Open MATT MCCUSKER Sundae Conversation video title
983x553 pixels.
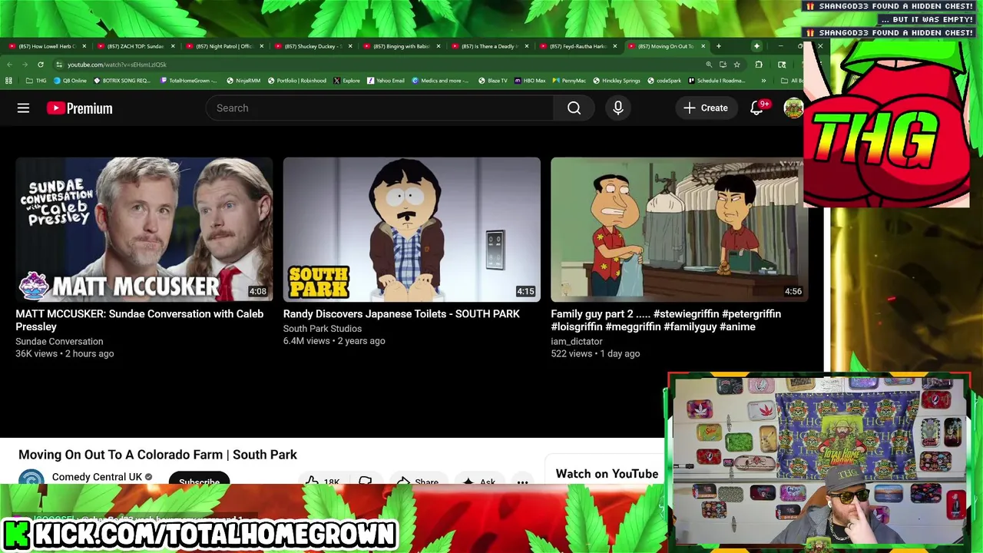pyautogui.click(x=139, y=320)
